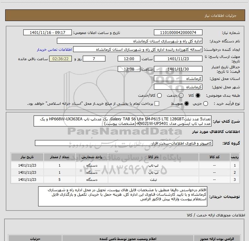The image size is (249, 241).
Task: Click دستگاه unit cell in row 3
Action: (92, 180)
